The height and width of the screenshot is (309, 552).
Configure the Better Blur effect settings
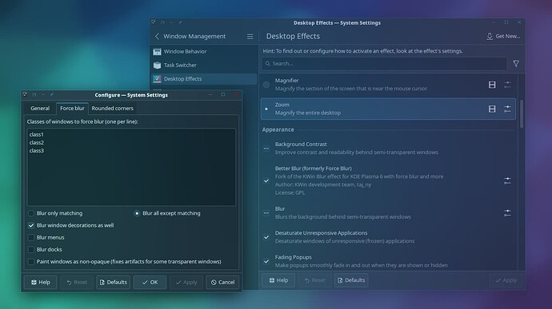tap(507, 180)
